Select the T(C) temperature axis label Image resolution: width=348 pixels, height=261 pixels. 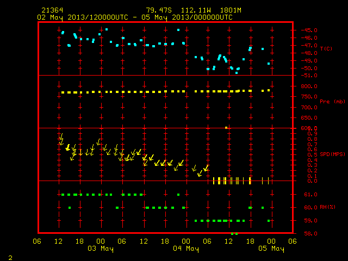tap(326, 48)
